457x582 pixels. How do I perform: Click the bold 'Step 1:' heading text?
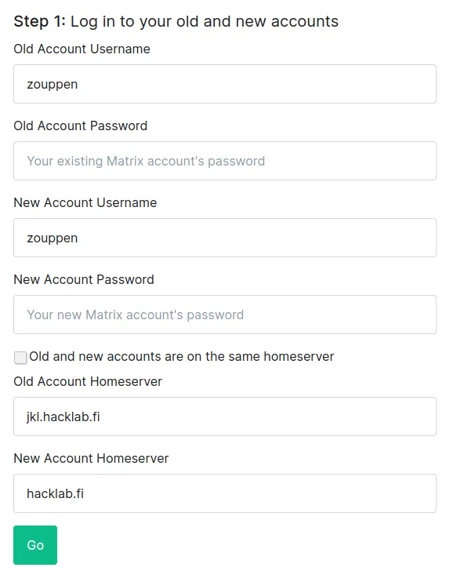[40, 21]
